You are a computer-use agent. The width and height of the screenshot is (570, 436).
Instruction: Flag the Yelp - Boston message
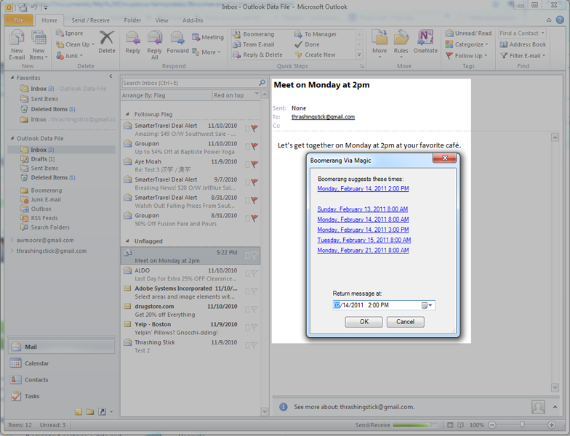(x=254, y=327)
